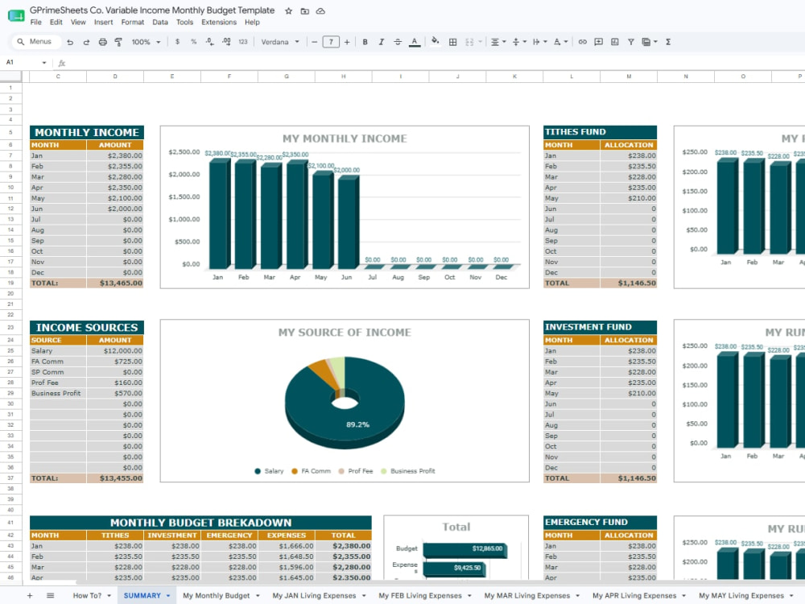Viewport: 805px width, 604px height.
Task: Expand the merge cells dropdown arrow
Action: point(480,42)
